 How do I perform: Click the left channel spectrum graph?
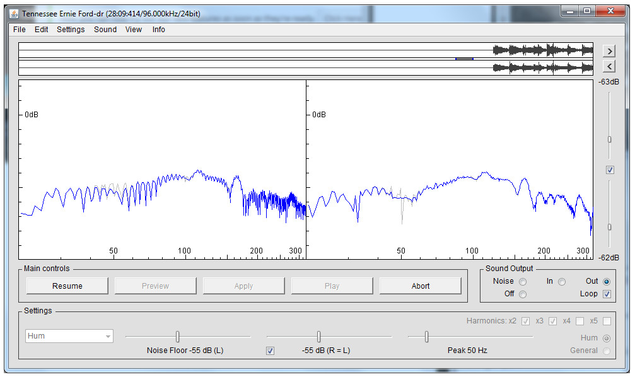click(x=163, y=169)
